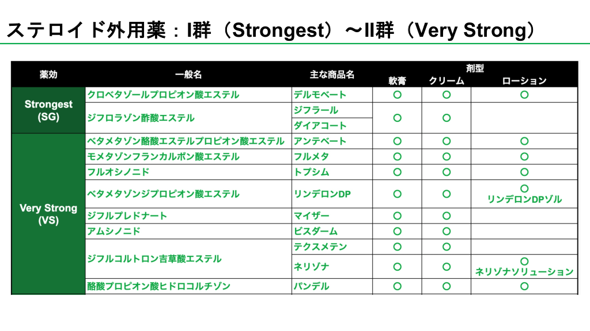590x331 pixels.
Task: Click the 一般名 column header
Action: tap(188, 75)
